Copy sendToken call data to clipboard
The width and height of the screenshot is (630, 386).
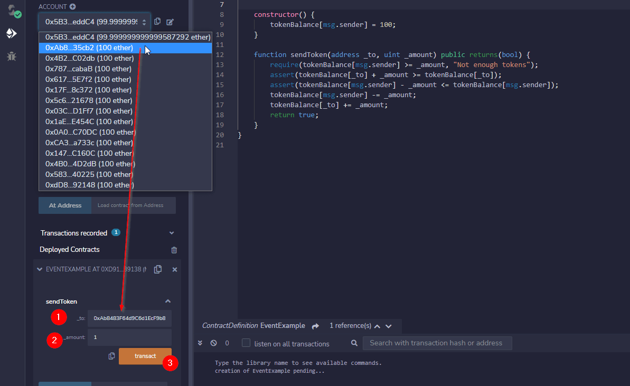coord(112,356)
